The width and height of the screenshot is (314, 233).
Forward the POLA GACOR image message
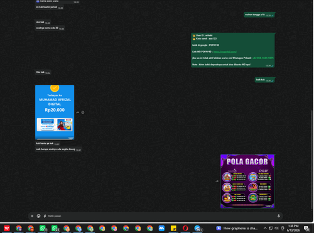(217, 182)
